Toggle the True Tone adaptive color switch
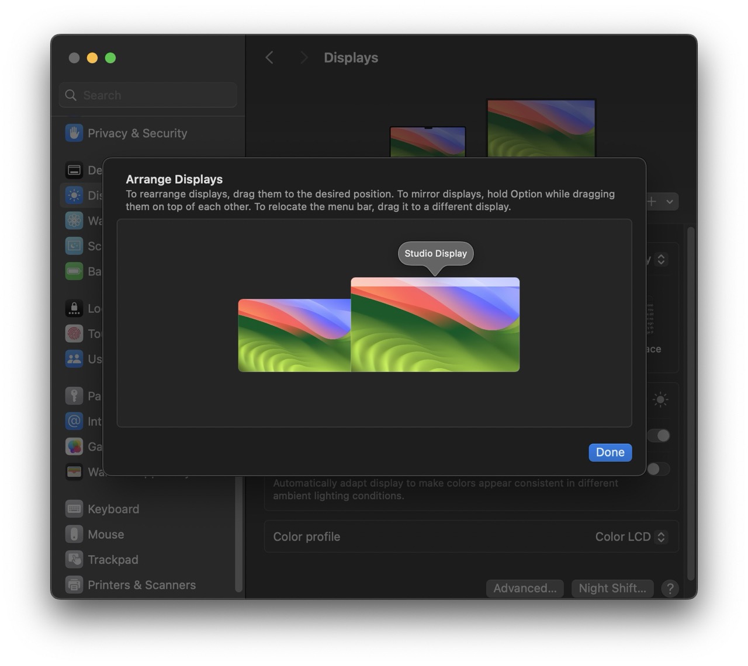 click(659, 469)
